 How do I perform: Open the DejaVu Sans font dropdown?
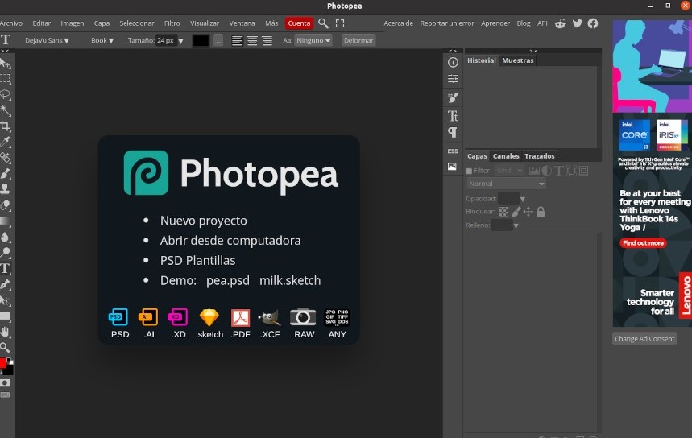tap(47, 40)
